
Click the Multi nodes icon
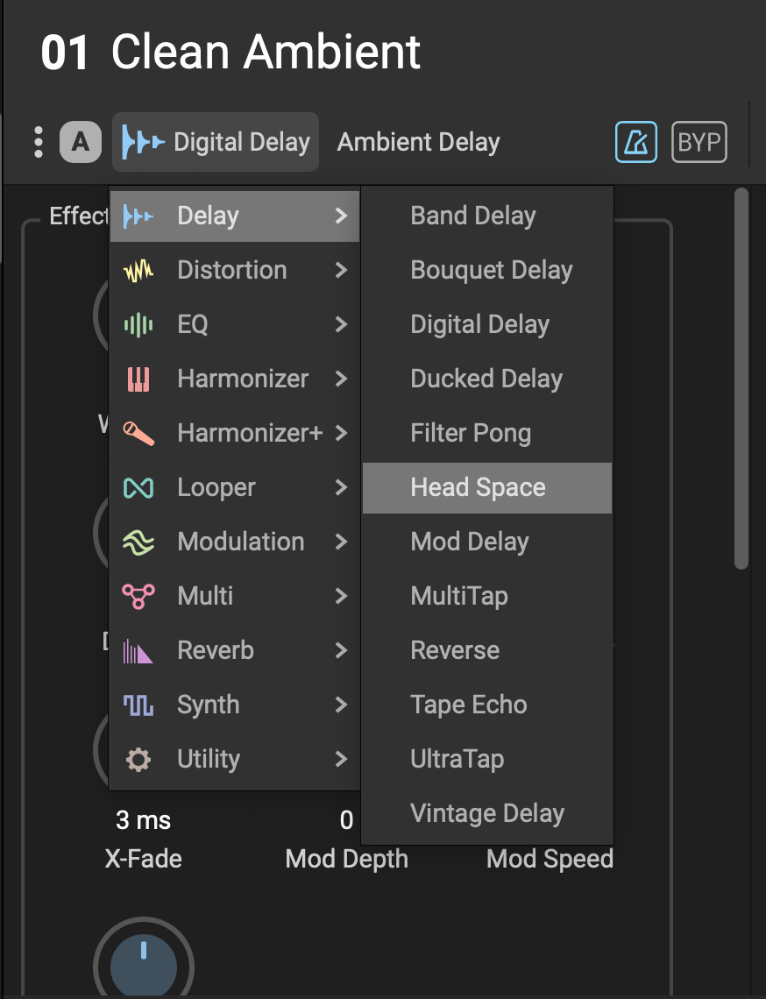pyautogui.click(x=138, y=596)
